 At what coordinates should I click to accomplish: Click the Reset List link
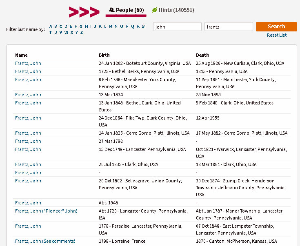click(276, 35)
